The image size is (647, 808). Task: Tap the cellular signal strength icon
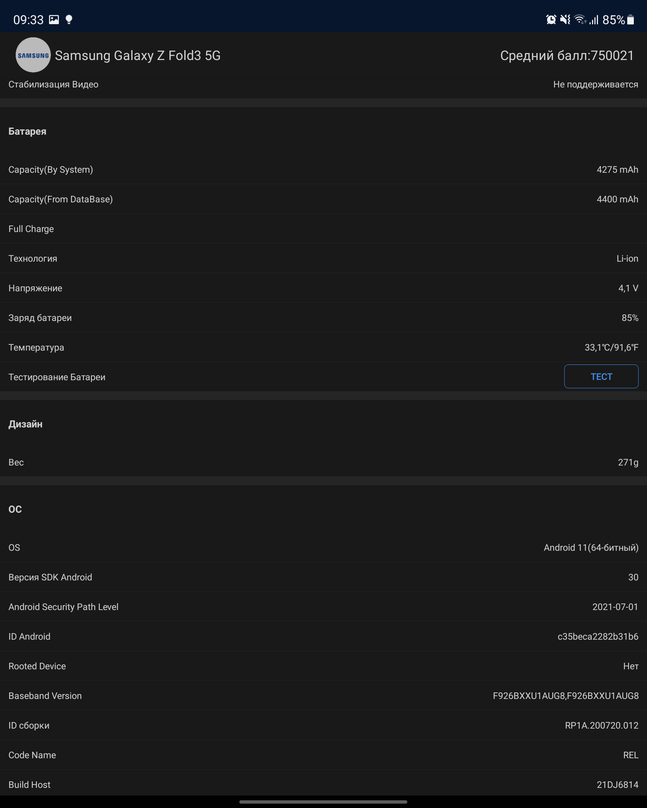tap(594, 19)
